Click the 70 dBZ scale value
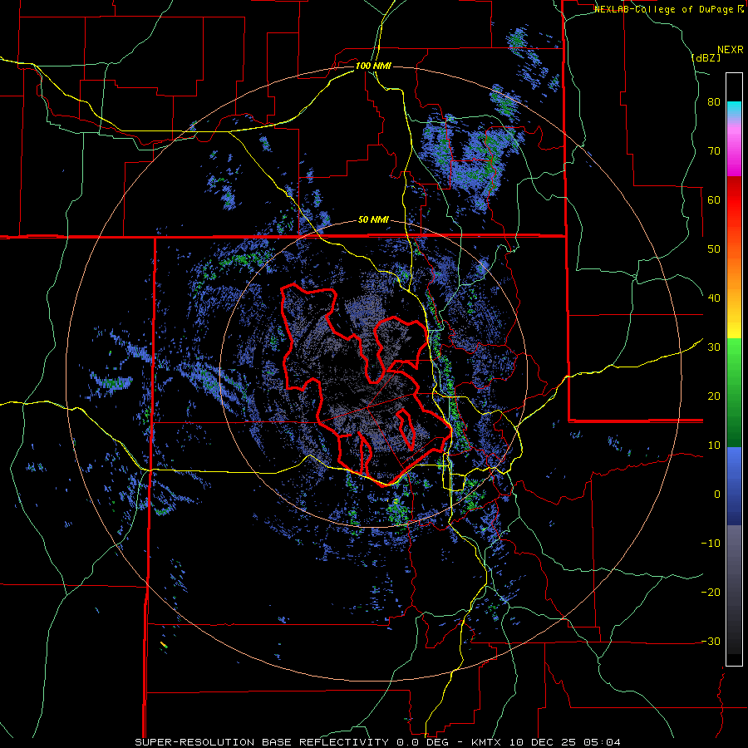Screen dimensions: 748x748 click(713, 151)
